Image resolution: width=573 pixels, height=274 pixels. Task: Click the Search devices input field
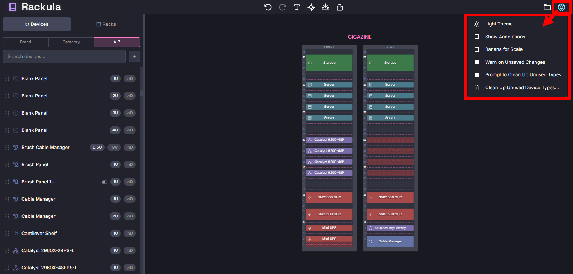(x=64, y=57)
